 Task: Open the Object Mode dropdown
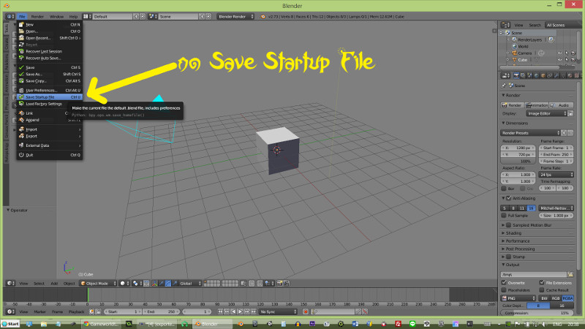pos(98,284)
